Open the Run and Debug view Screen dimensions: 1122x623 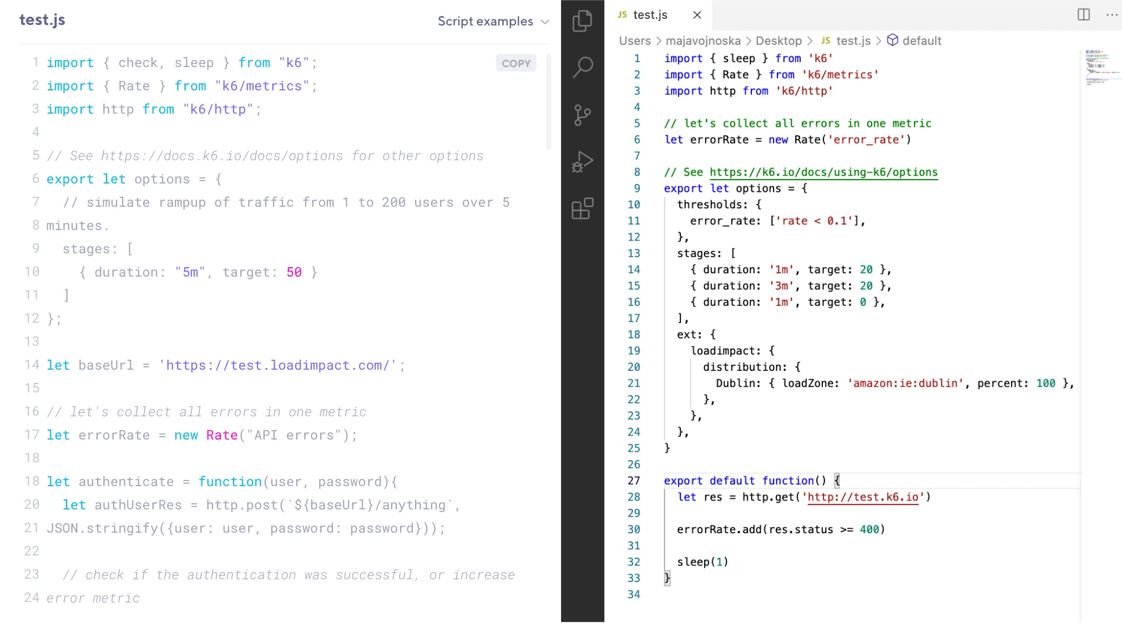pos(582,162)
